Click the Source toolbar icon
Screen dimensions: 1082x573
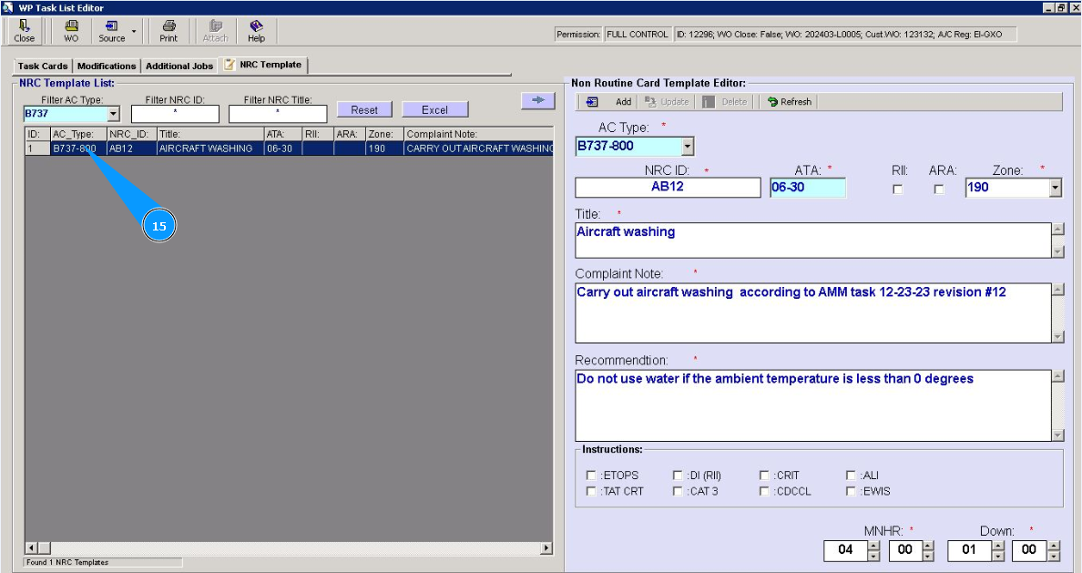pos(112,31)
